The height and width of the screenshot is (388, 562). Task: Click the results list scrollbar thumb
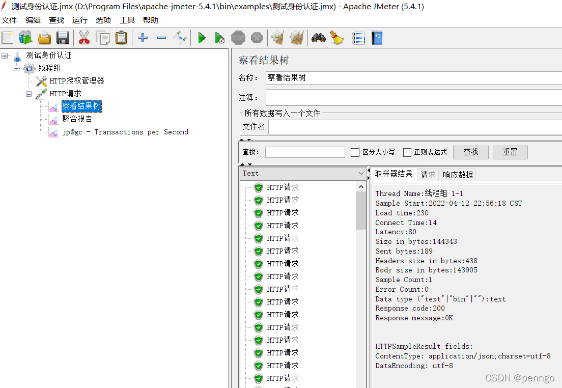point(361,210)
